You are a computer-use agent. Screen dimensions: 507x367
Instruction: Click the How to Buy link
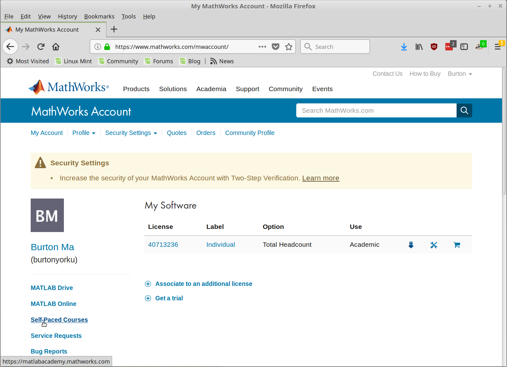(x=425, y=74)
